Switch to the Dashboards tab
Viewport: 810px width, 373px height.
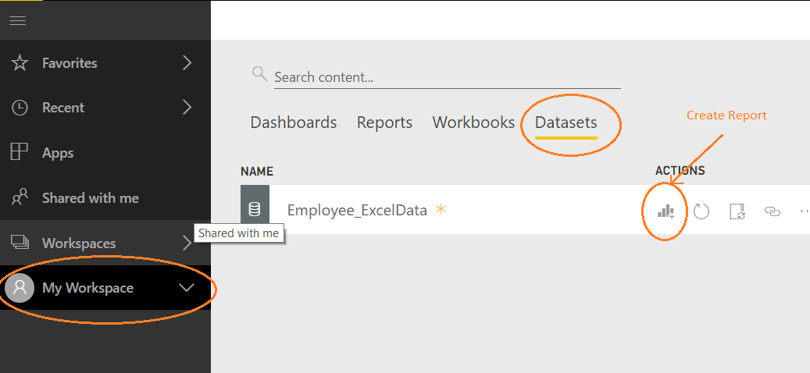[x=294, y=123]
